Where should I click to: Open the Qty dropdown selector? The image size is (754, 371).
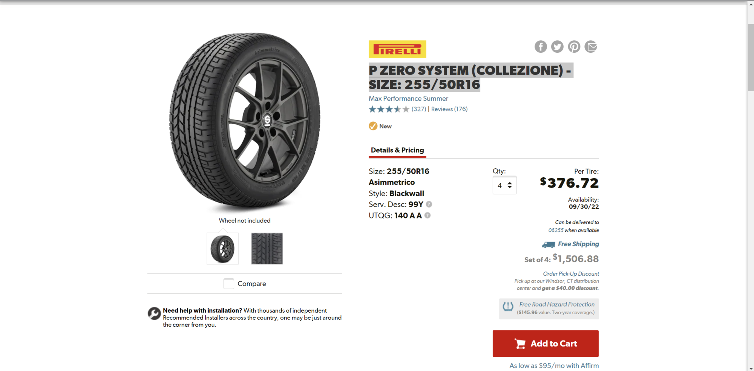[504, 185]
